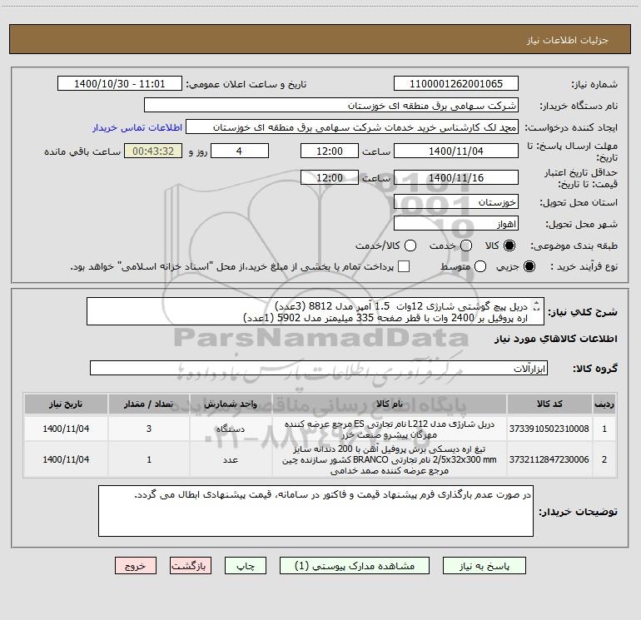641x620 pixels.
Task: Click the scroll arrows of description box
Action: click(537, 305)
